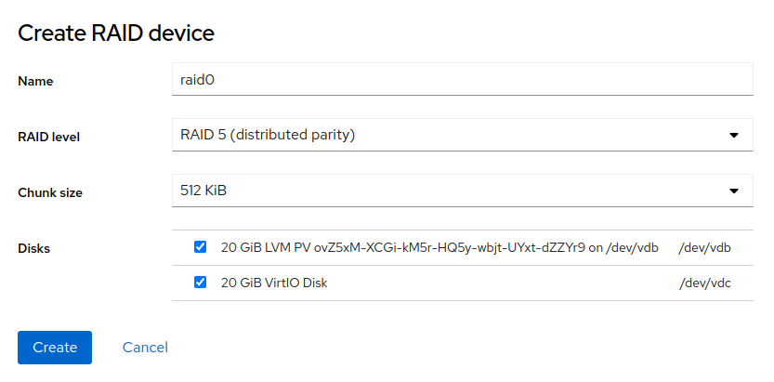
Task: Click the 'RAID level' field label
Action: 49,137
